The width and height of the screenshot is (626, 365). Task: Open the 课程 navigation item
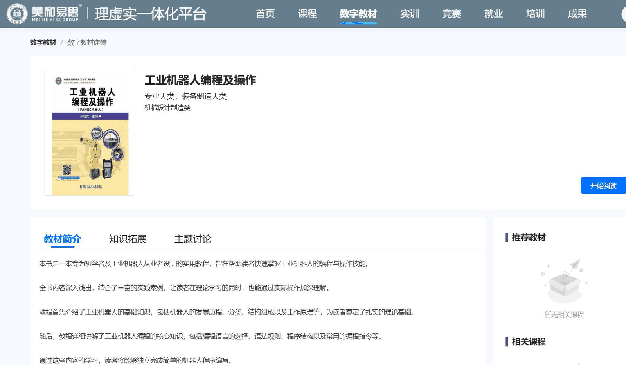(x=307, y=14)
